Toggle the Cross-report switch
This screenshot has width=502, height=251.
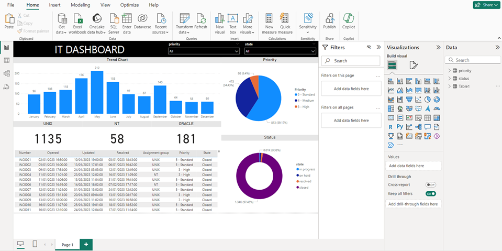tap(431, 185)
